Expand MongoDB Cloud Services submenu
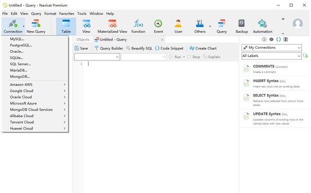The image size is (311, 193). [x=35, y=109]
